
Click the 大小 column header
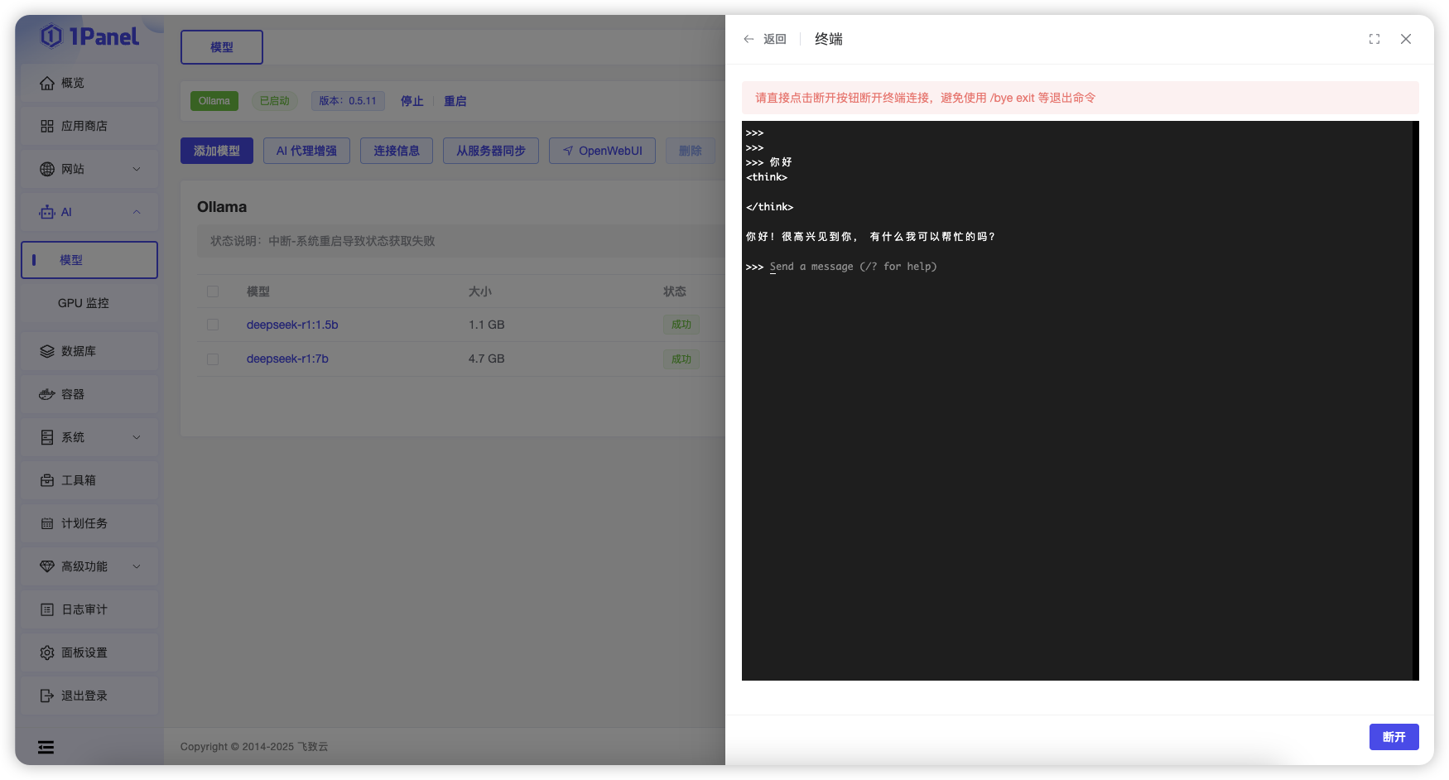click(480, 291)
